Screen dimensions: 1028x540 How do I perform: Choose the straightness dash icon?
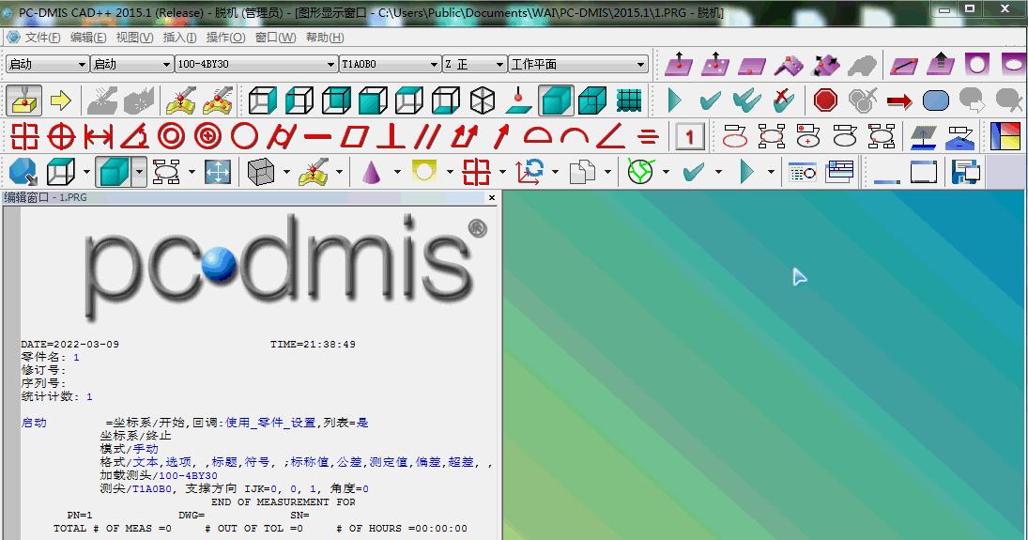coord(318,136)
